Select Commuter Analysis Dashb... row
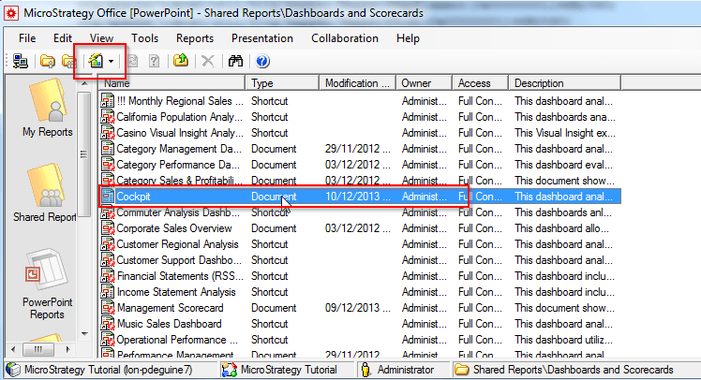701x380 pixels. [x=360, y=212]
